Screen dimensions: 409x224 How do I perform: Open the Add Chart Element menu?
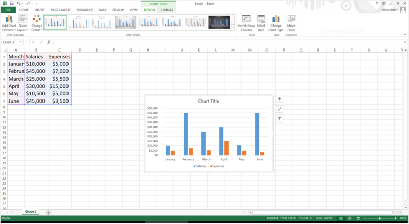pos(9,23)
